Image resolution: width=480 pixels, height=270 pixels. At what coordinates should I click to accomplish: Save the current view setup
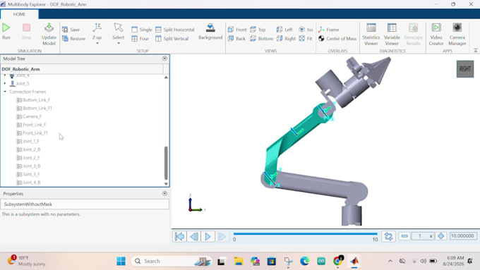pyautogui.click(x=71, y=30)
